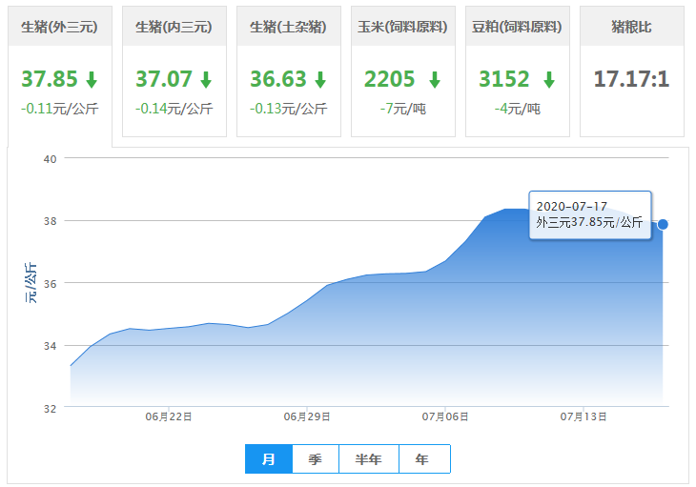This screenshot has width=696, height=487.
Task: Click the down arrow next to 37.07
Action: click(x=206, y=79)
